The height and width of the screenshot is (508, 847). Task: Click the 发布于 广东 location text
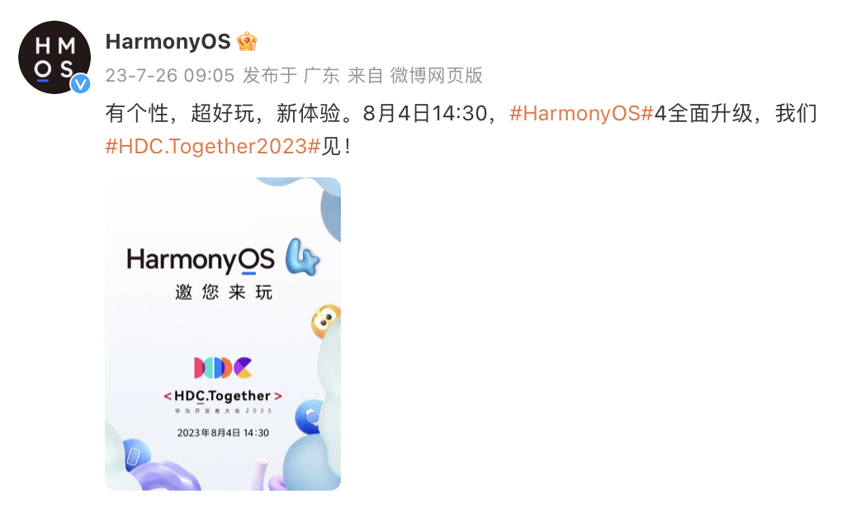tap(291, 76)
